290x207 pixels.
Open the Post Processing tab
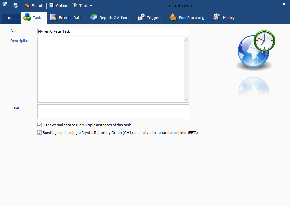[x=187, y=18]
